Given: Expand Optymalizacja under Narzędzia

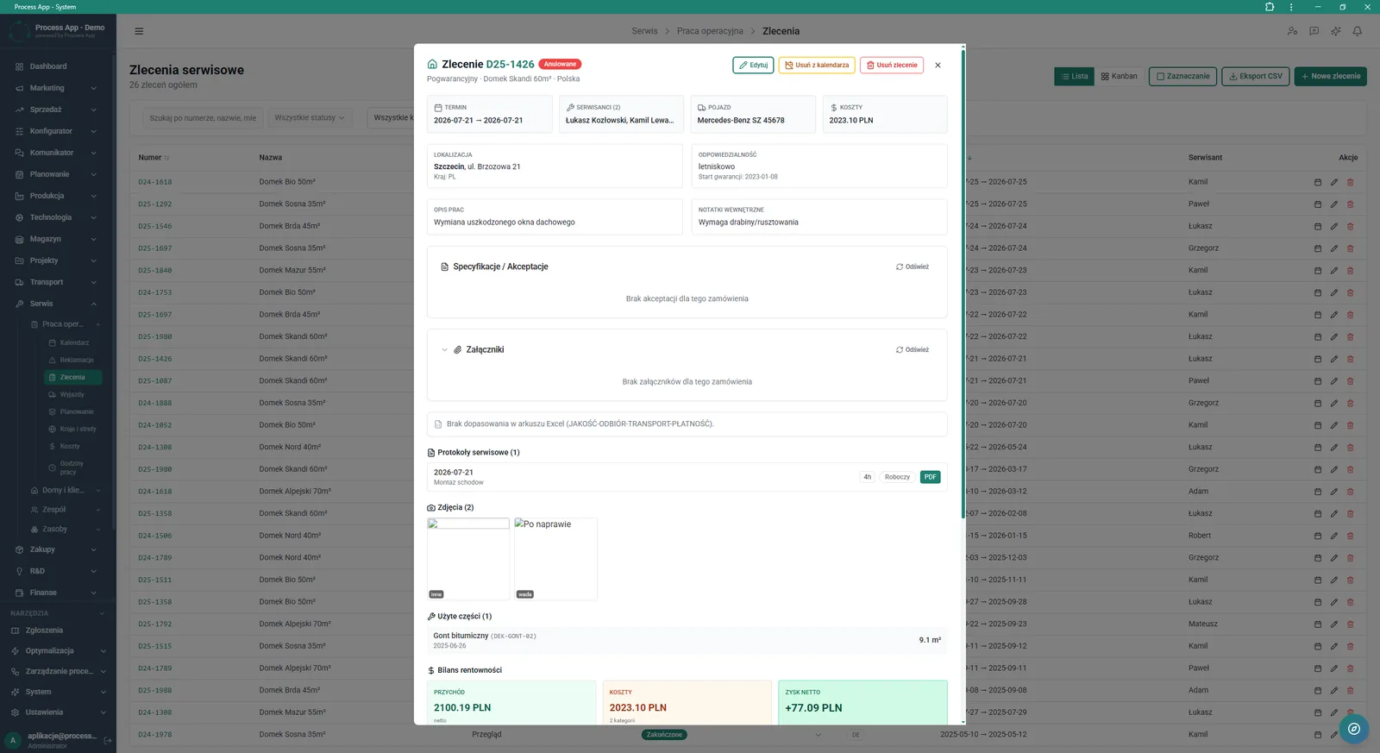Looking at the screenshot, I should pos(57,651).
